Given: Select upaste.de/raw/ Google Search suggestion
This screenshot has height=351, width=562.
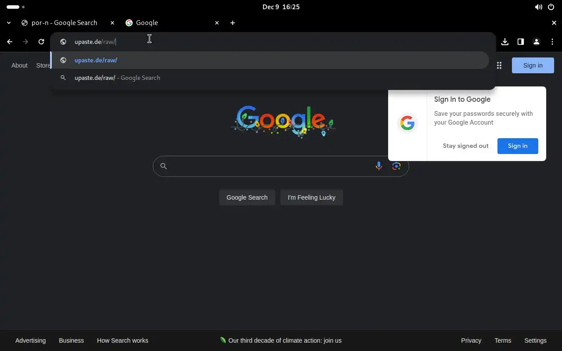Looking at the screenshot, I should click(x=270, y=78).
